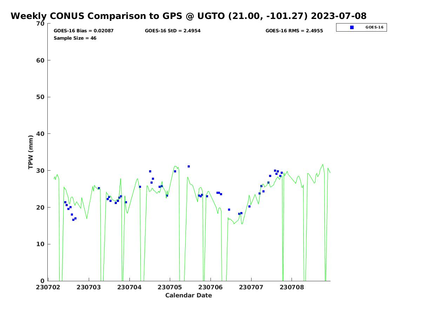Image resolution: width=421 pixels, height=316 pixels.
Task: Click the highest blue GOES-16 data point
Action: pyautogui.click(x=189, y=166)
